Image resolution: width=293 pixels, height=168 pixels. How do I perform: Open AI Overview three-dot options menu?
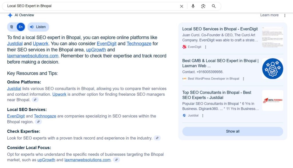point(285,15)
